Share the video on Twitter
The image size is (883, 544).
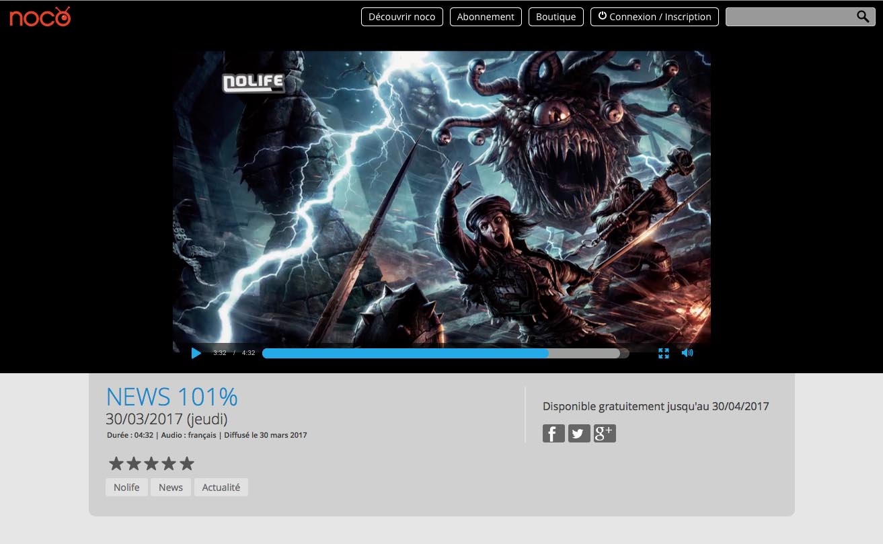click(579, 434)
